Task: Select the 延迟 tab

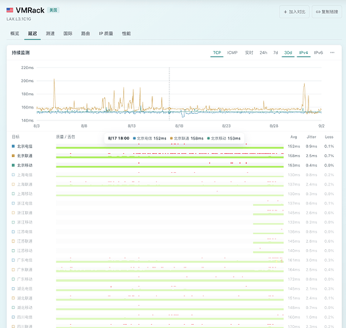Action: [x=32, y=34]
